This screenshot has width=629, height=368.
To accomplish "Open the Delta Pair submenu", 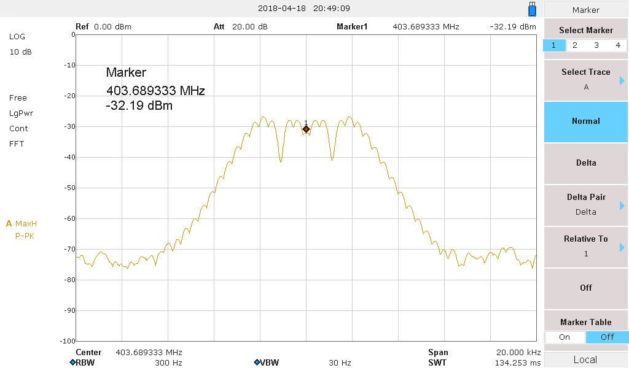I will click(585, 205).
